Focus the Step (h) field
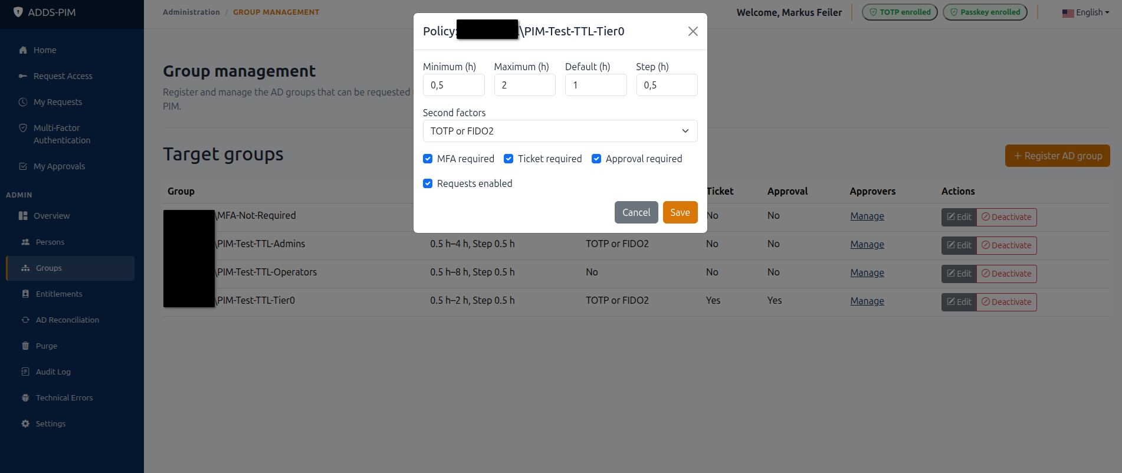 click(667, 85)
